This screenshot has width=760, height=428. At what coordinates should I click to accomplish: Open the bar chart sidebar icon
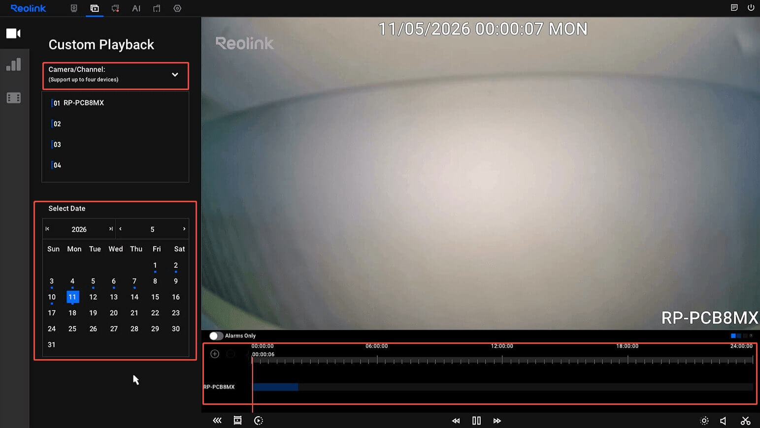point(14,65)
